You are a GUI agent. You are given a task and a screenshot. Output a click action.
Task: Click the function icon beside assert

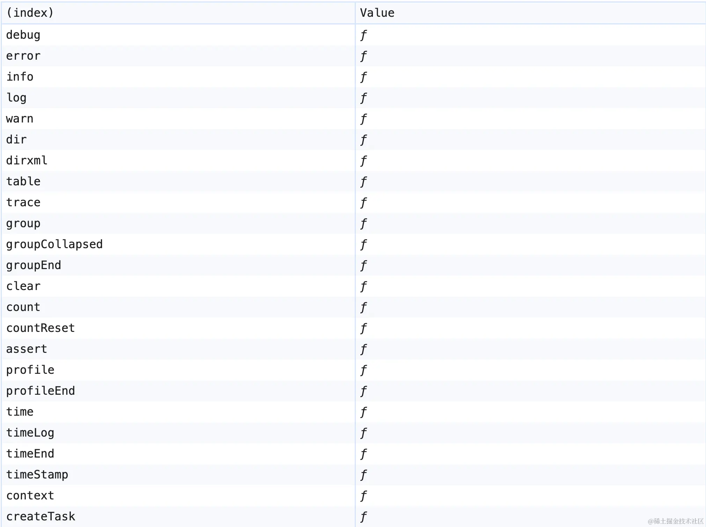point(363,349)
